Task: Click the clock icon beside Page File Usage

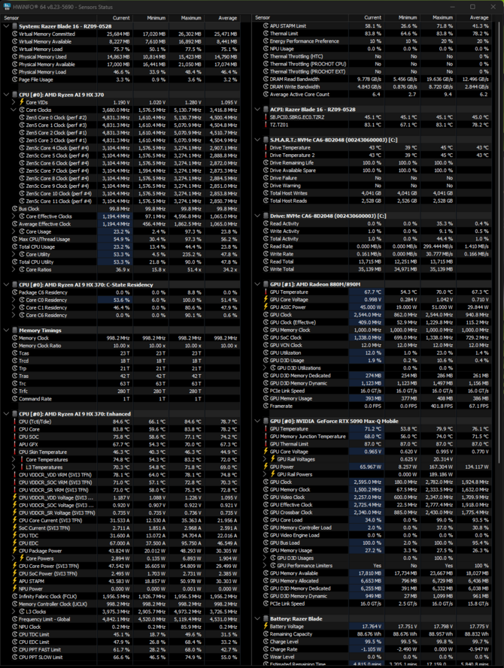Action: (x=14, y=79)
